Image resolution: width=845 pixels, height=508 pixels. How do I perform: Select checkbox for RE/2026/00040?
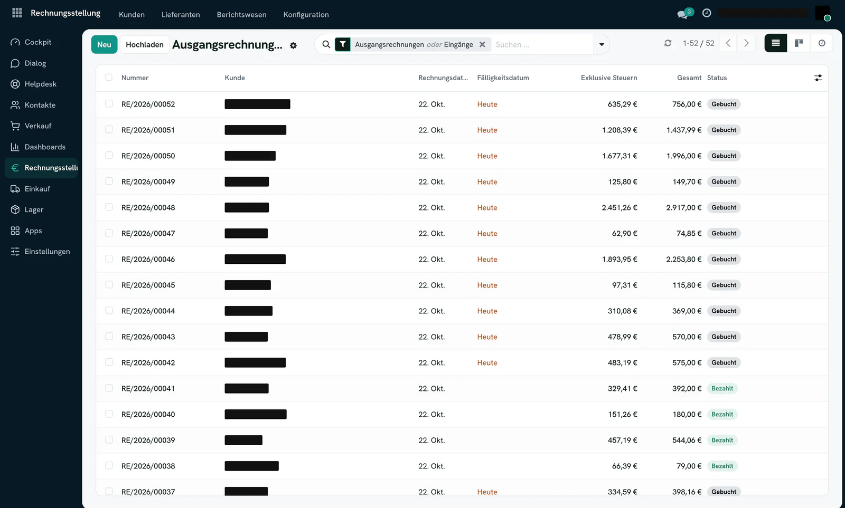109,414
